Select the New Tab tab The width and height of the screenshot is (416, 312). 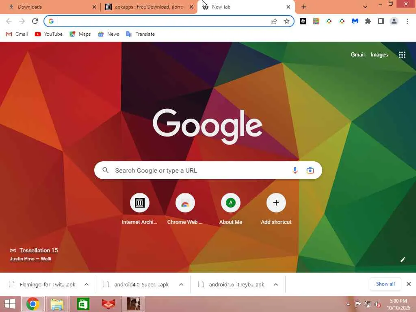pos(246,7)
